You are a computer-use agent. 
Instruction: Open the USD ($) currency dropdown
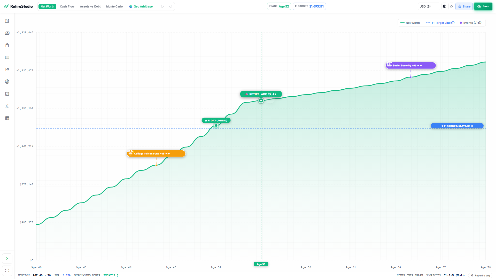click(x=429, y=6)
